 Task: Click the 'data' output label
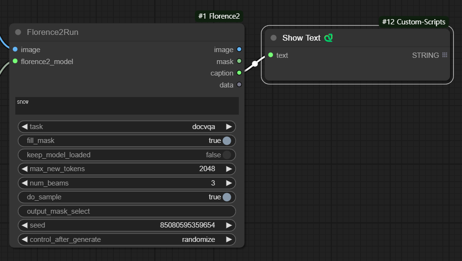[226, 85]
